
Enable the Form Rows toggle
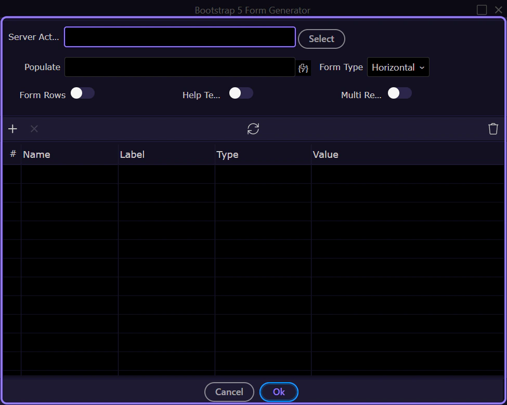(83, 93)
